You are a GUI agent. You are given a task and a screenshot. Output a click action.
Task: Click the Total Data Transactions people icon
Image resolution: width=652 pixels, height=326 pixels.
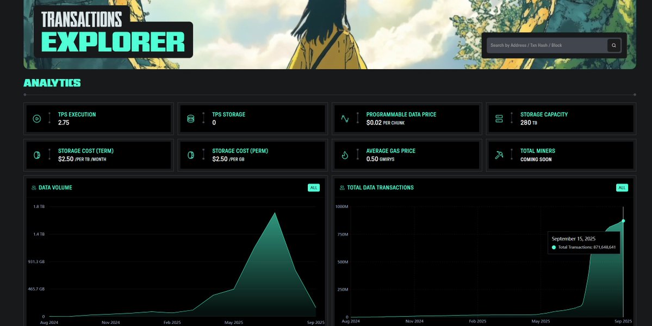point(342,188)
